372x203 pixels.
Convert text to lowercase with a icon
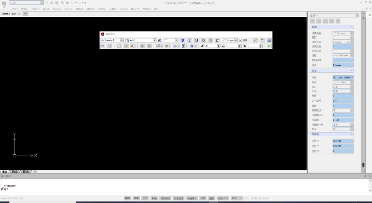point(149,46)
